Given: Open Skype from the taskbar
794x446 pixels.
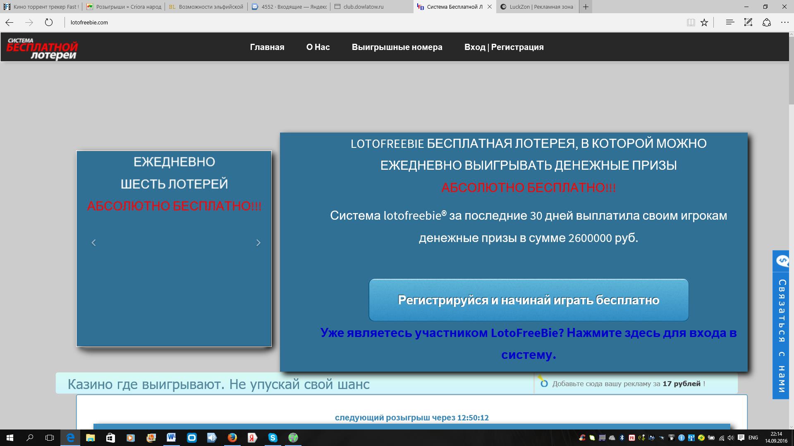Looking at the screenshot, I should coord(273,438).
